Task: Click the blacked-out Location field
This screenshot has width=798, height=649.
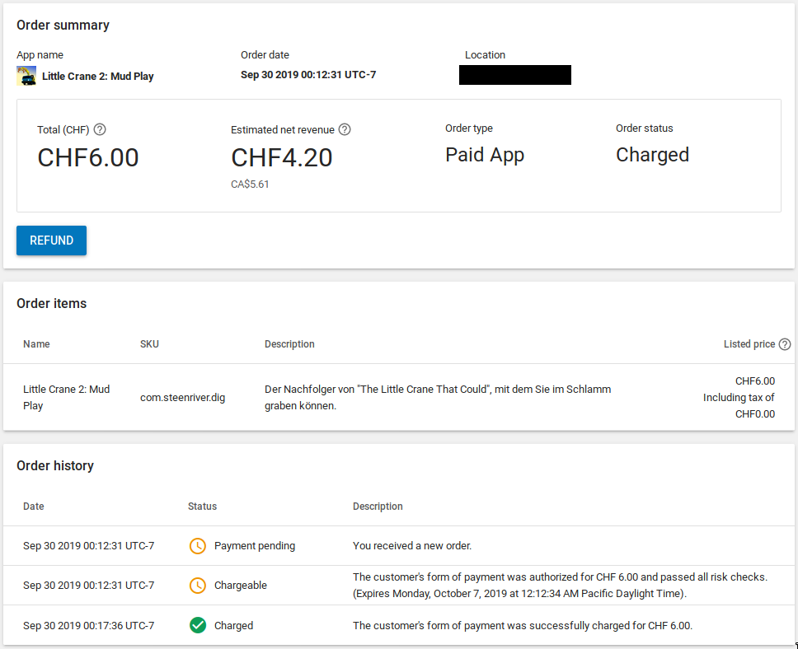Action: [x=515, y=75]
